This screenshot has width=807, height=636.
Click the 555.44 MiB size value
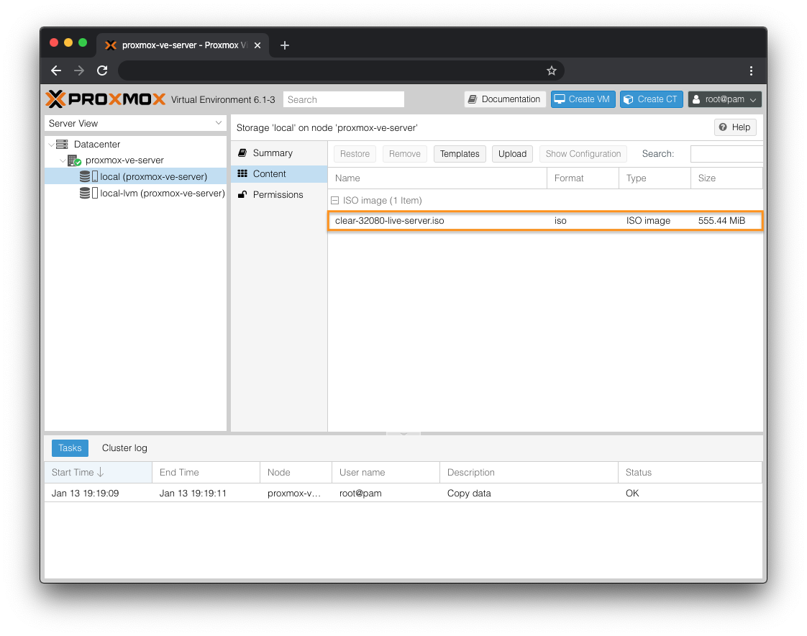[x=721, y=220]
